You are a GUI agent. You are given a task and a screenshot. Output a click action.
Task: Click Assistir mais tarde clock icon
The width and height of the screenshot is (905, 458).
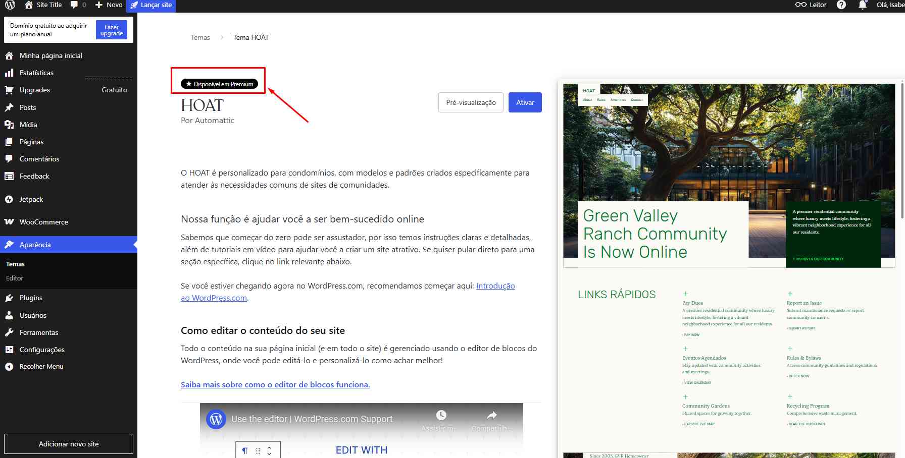click(x=441, y=415)
